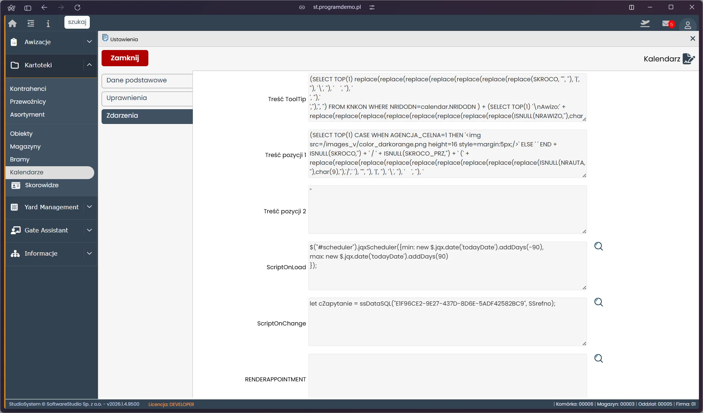This screenshot has width=703, height=413.
Task: Grab the resize handle of ScriptOnLoad area
Action: pyautogui.click(x=584, y=288)
